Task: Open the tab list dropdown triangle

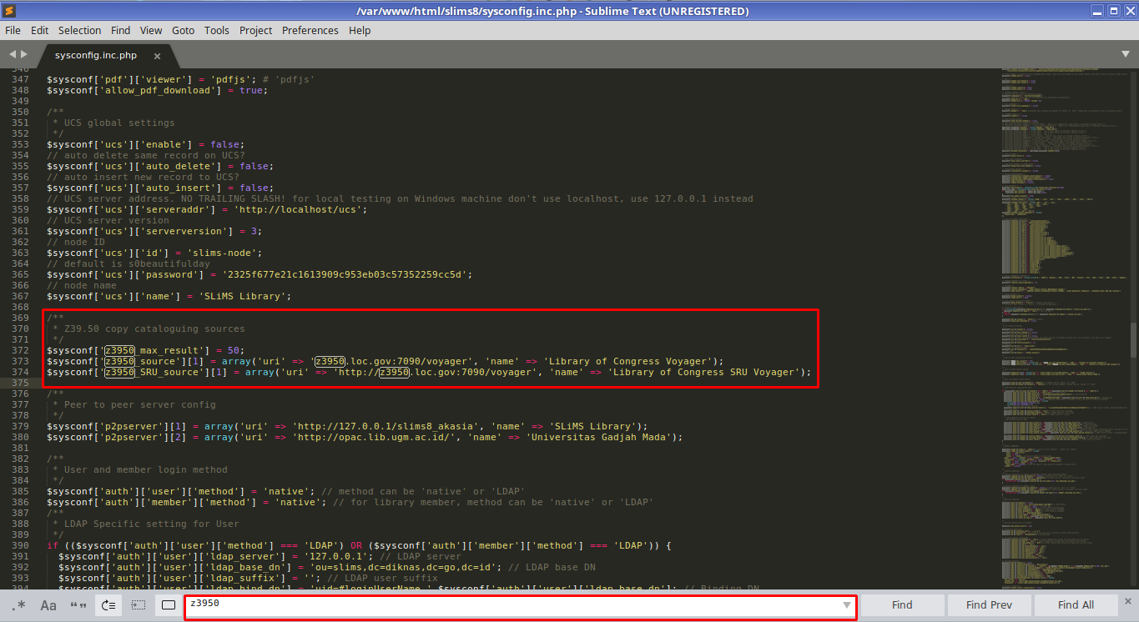Action: point(1125,54)
